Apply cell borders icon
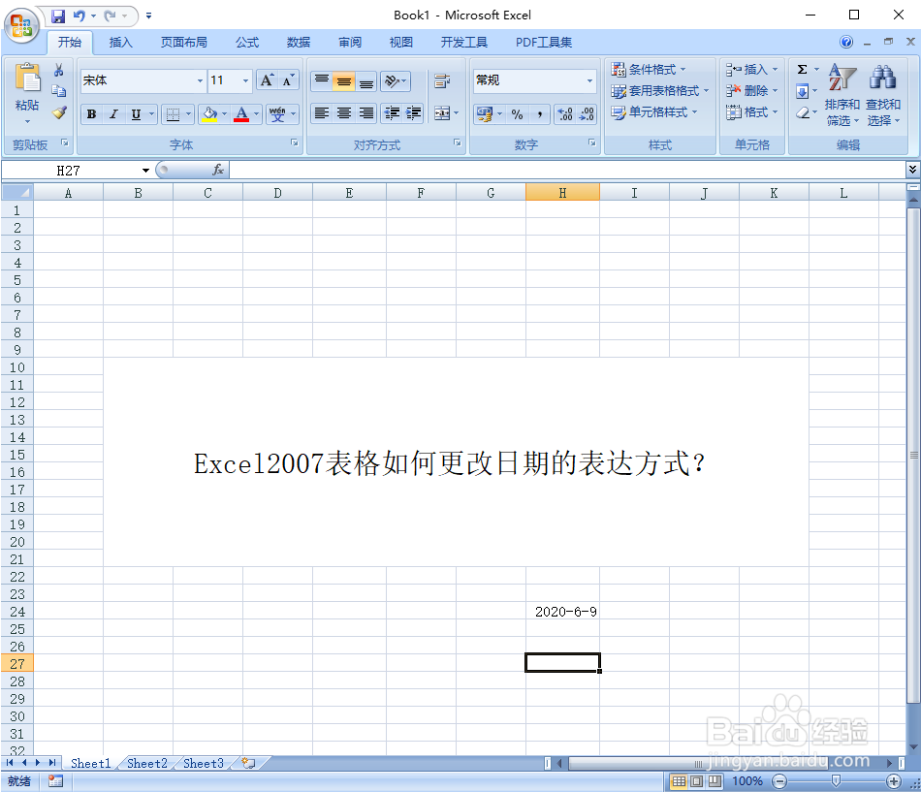 tap(173, 114)
